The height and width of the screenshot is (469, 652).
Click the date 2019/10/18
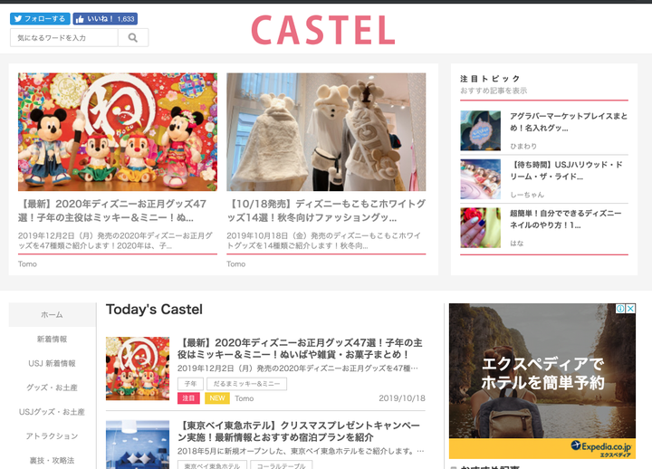click(402, 398)
